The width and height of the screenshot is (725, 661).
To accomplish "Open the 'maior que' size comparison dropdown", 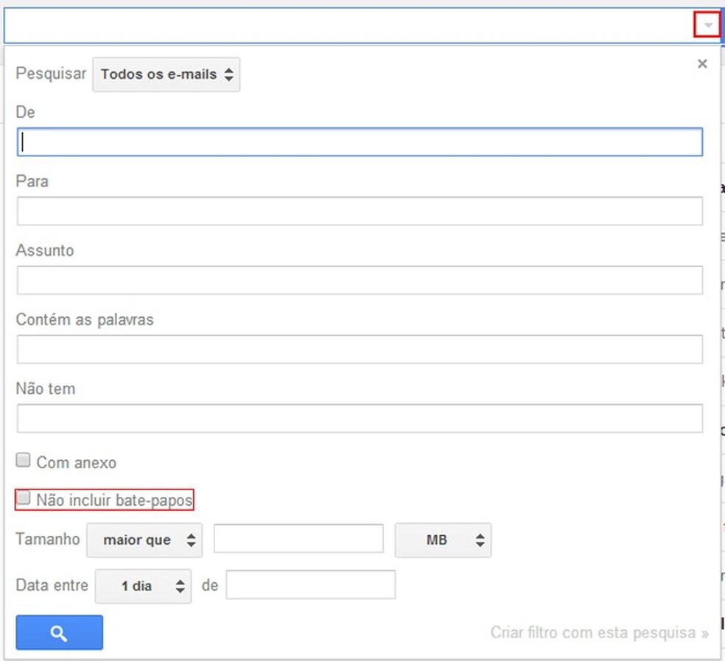I will tap(144, 540).
